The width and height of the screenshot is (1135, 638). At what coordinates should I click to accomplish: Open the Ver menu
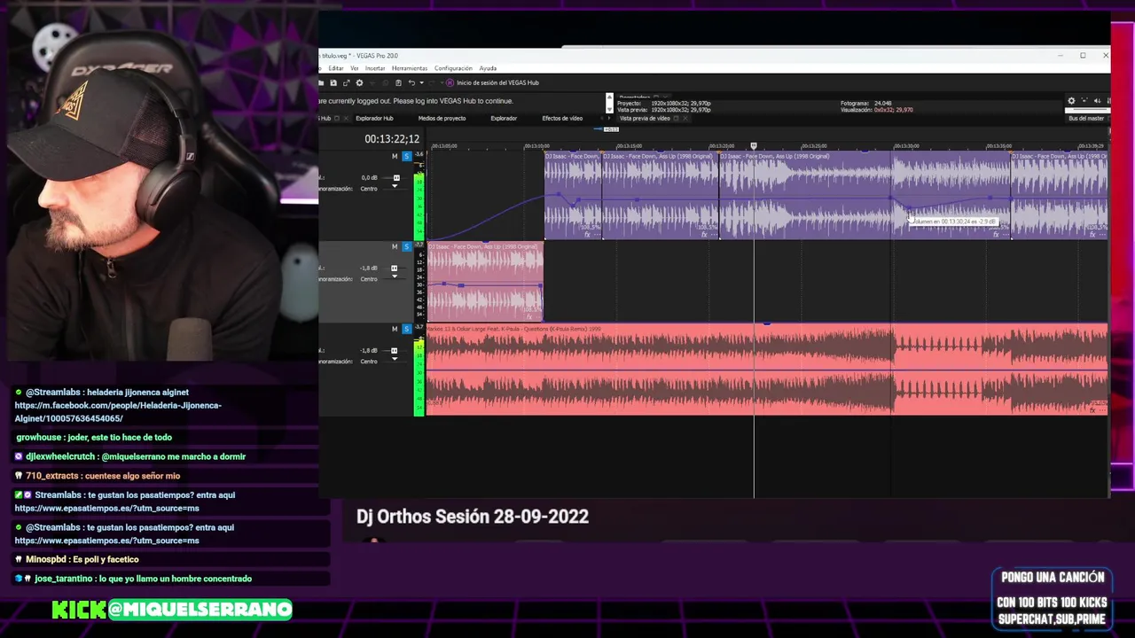tap(355, 68)
